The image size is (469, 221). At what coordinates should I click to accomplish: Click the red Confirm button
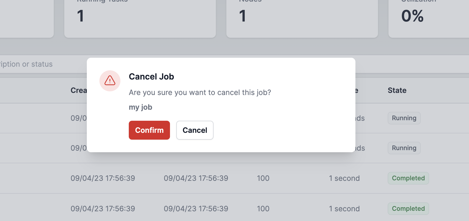[x=149, y=130]
